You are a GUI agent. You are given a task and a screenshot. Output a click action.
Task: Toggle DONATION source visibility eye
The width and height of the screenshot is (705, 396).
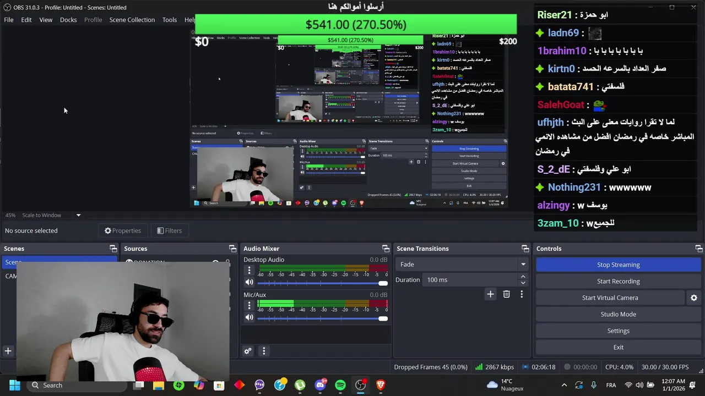[x=215, y=263]
